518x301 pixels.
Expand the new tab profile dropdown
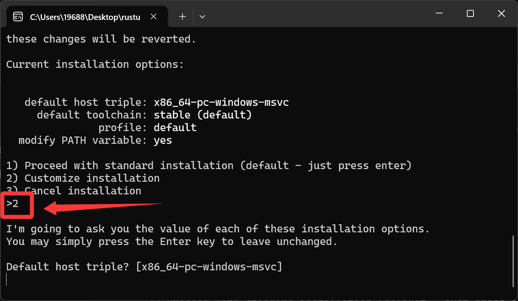(x=202, y=16)
